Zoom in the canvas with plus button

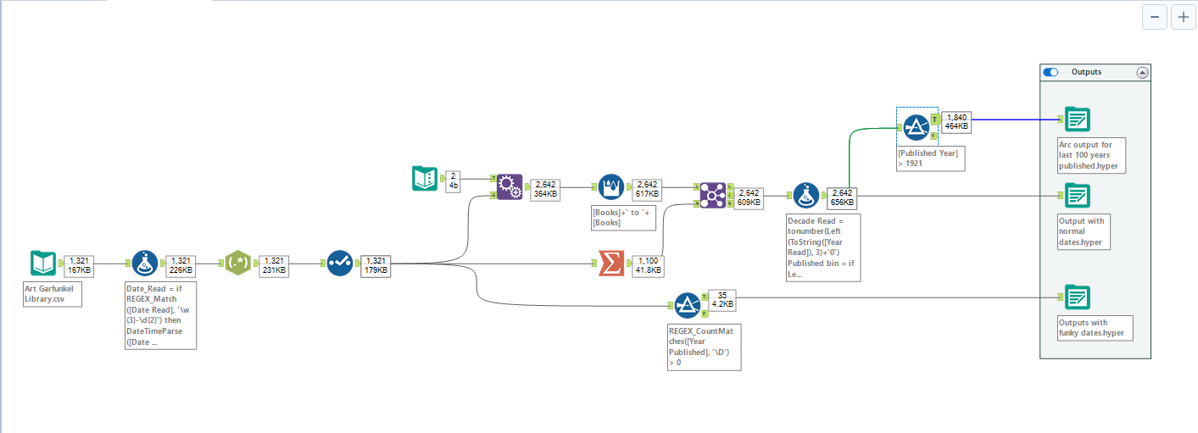point(1183,17)
